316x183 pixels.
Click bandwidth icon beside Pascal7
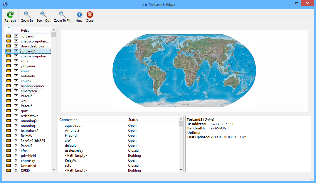[x=9, y=146]
